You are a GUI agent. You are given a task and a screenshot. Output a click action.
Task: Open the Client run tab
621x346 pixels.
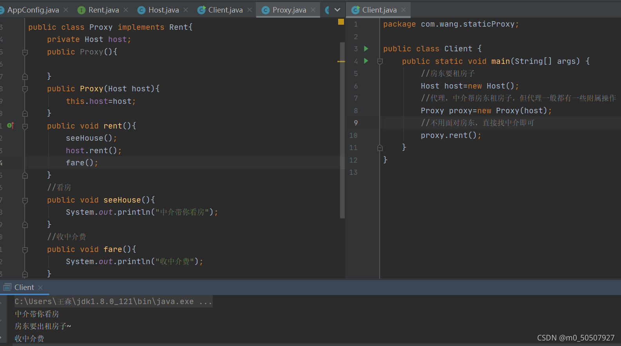[x=24, y=287]
